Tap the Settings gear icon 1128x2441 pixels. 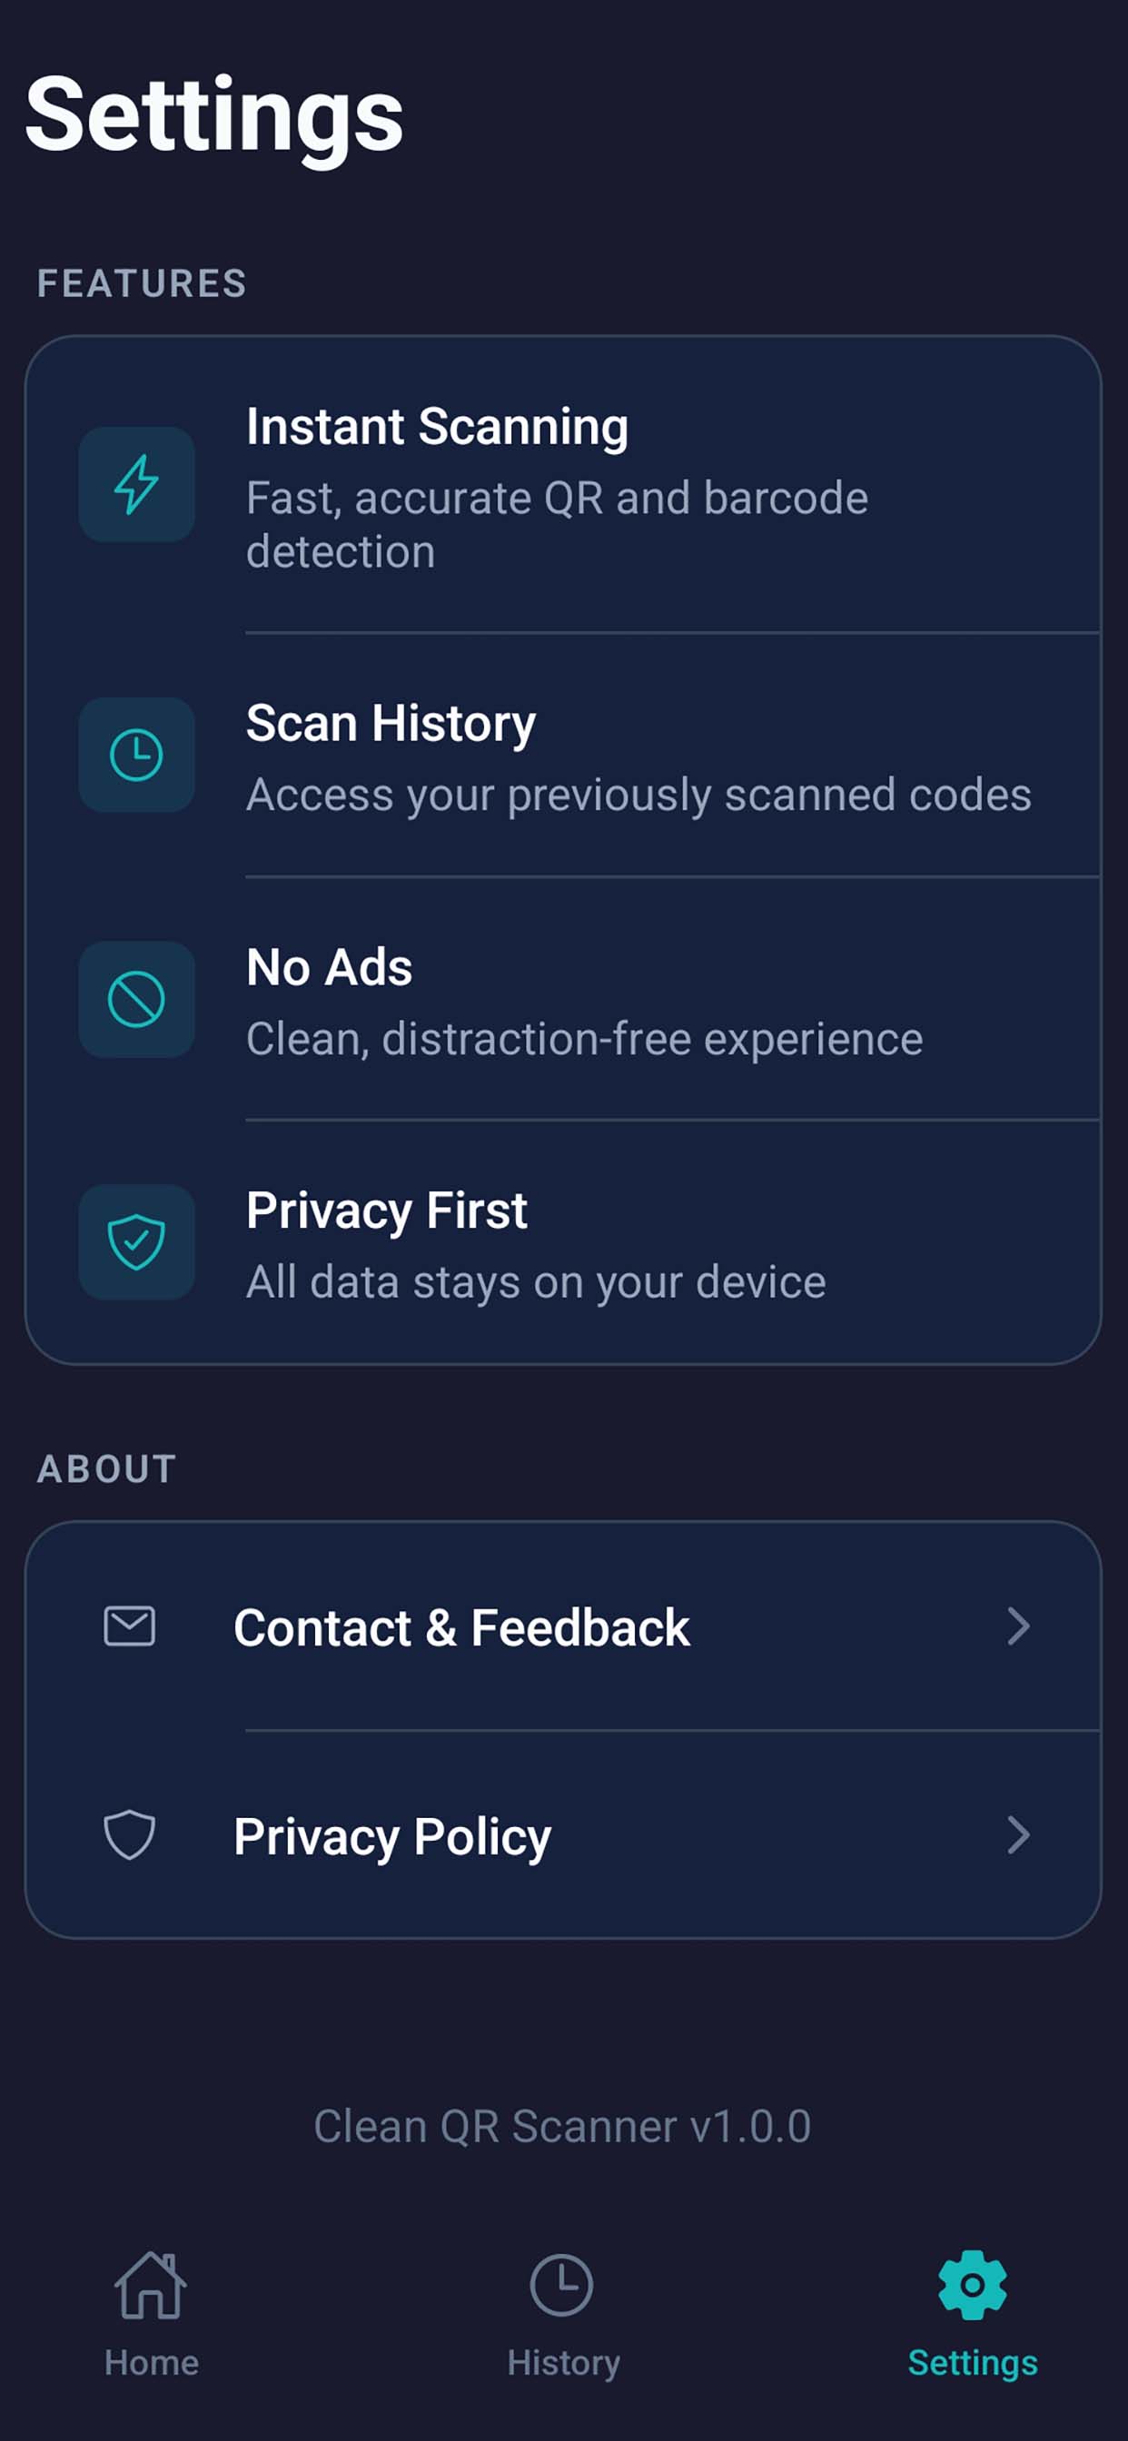coord(973,2285)
